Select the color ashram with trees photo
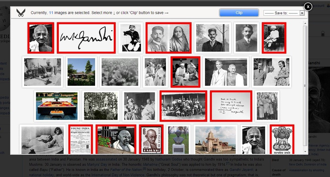The height and width of the screenshot is (177, 330). [81, 72]
